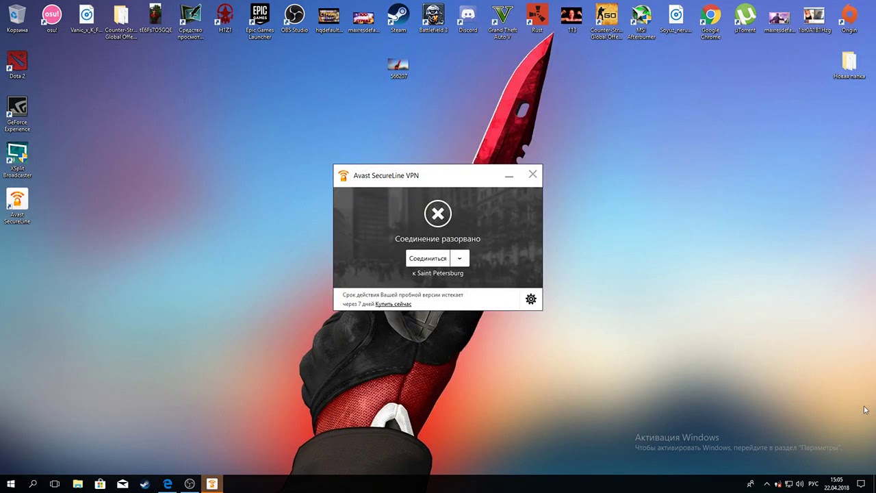
Task: Open Microsoft Store from the taskbar
Action: point(100,484)
